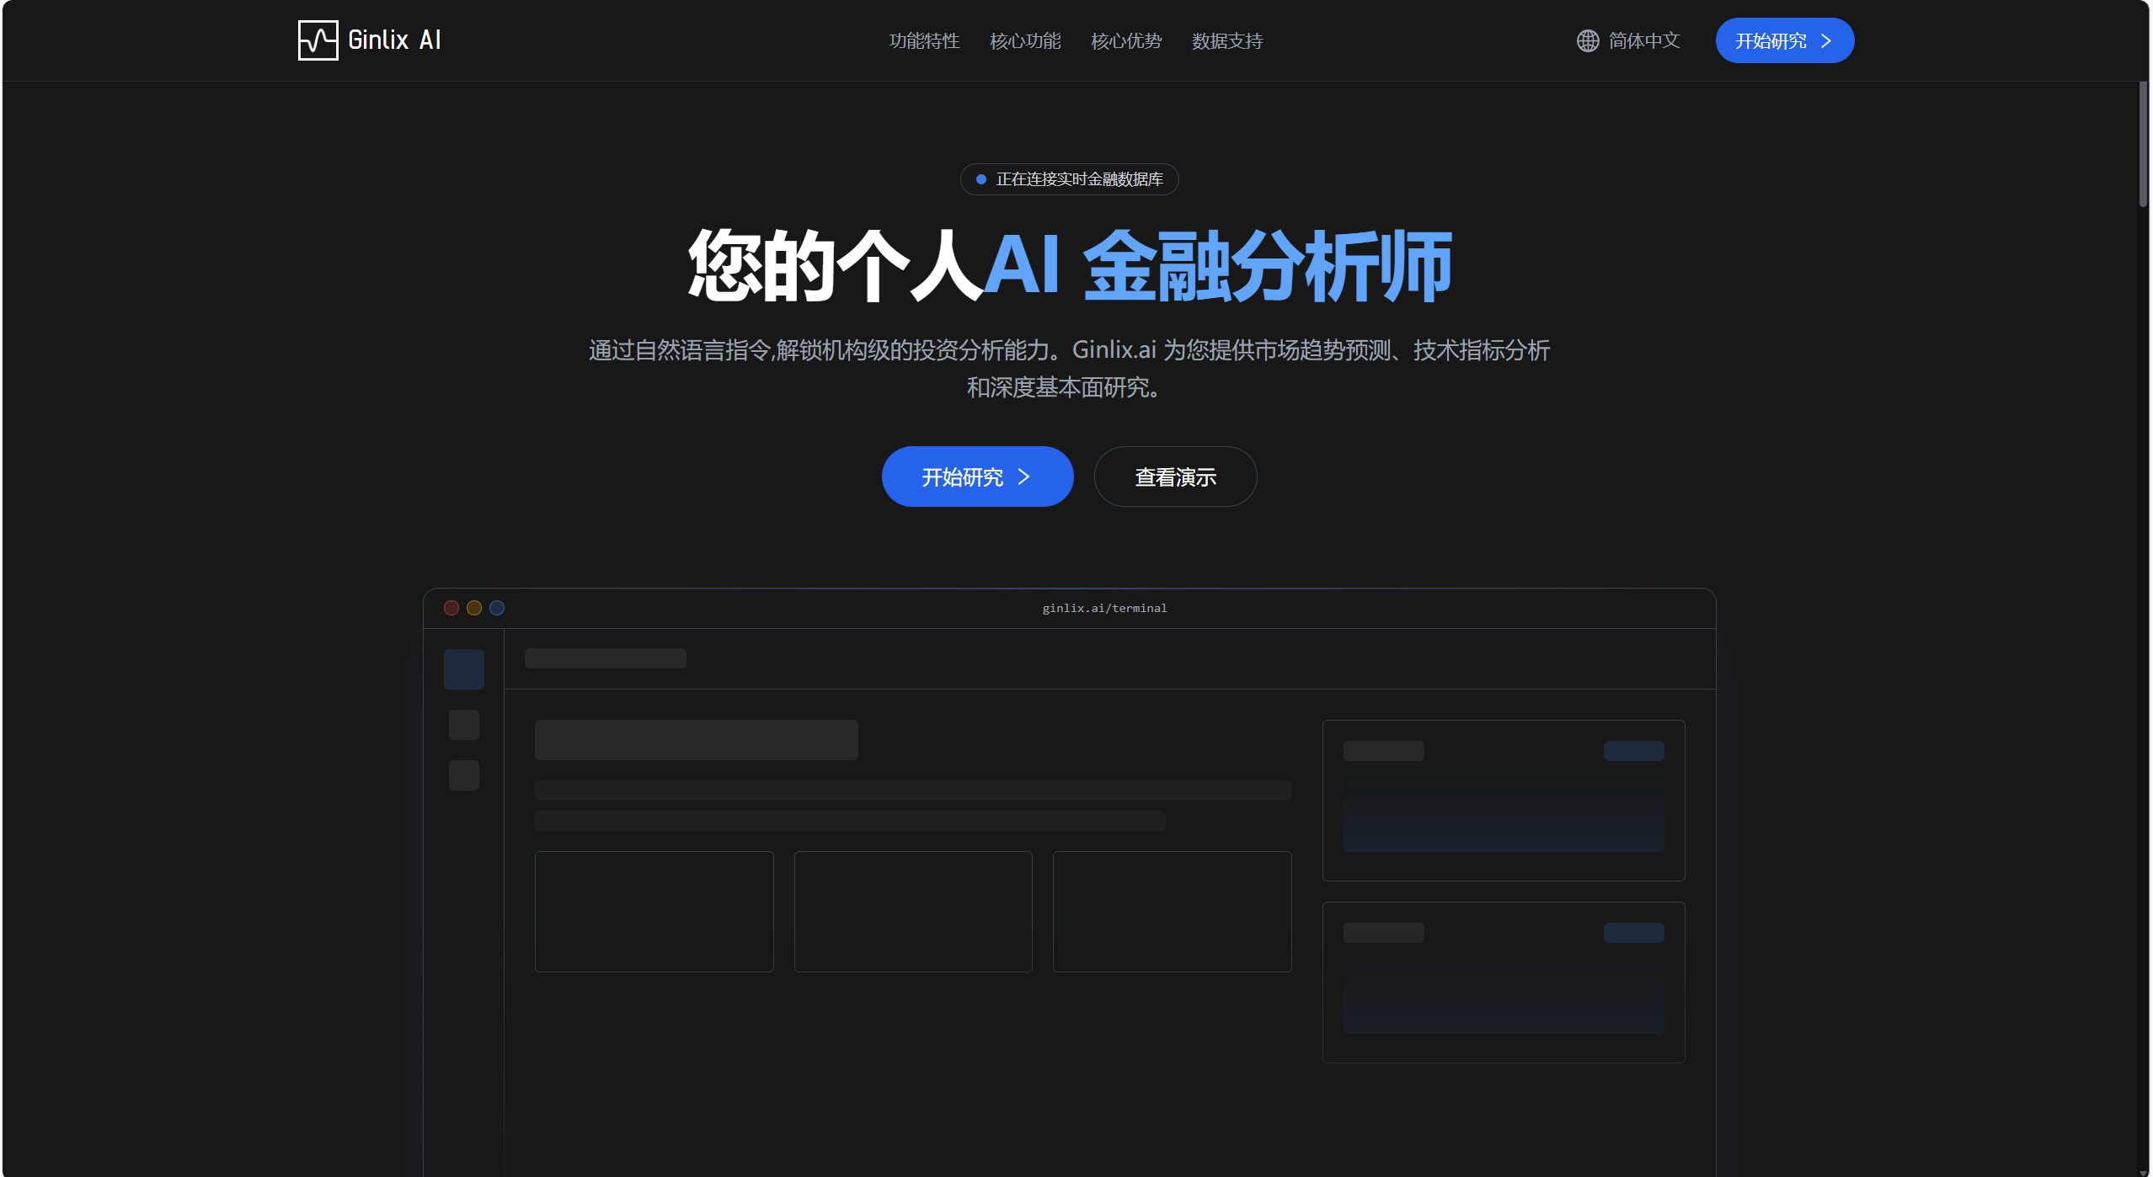
Task: Click the 查看演示 demo button
Action: [x=1175, y=477]
